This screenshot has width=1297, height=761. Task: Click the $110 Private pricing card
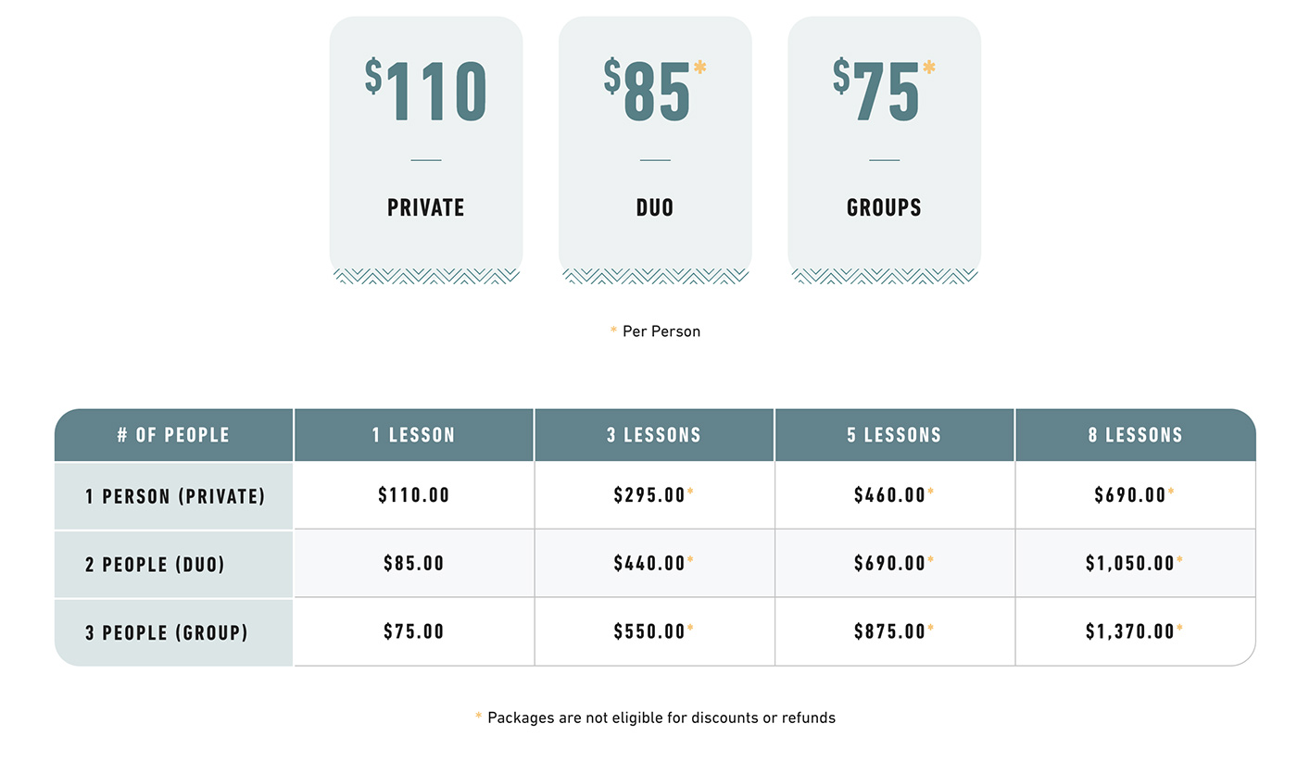tap(426, 148)
